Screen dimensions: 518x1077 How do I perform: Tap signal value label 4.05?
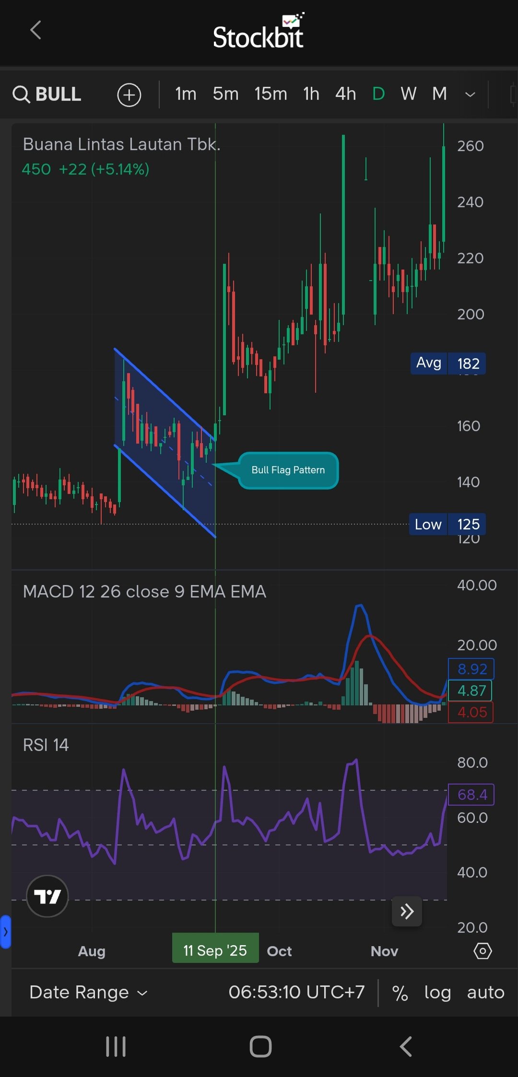click(471, 712)
